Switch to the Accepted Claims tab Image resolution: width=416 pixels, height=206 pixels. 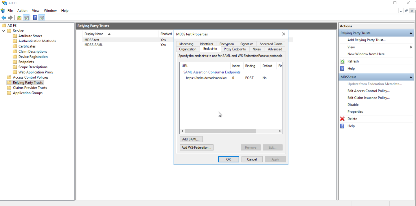(271, 44)
